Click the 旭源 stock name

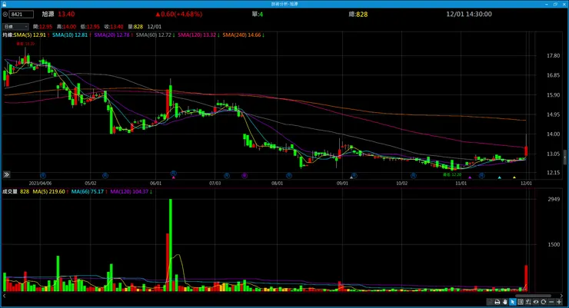(48, 14)
